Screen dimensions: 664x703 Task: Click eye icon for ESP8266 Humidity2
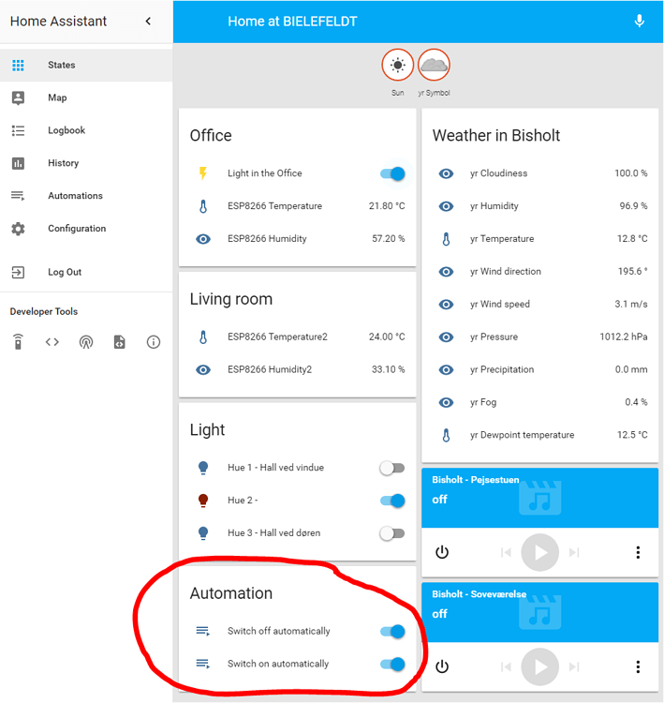click(203, 370)
